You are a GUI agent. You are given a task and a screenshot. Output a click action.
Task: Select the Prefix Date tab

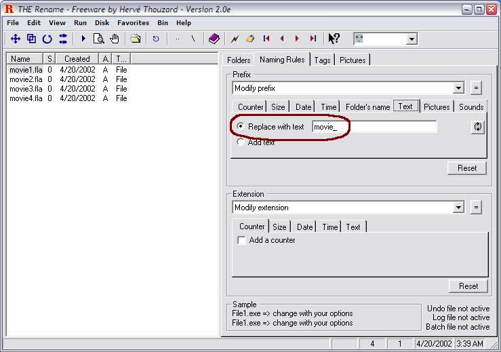tap(303, 107)
